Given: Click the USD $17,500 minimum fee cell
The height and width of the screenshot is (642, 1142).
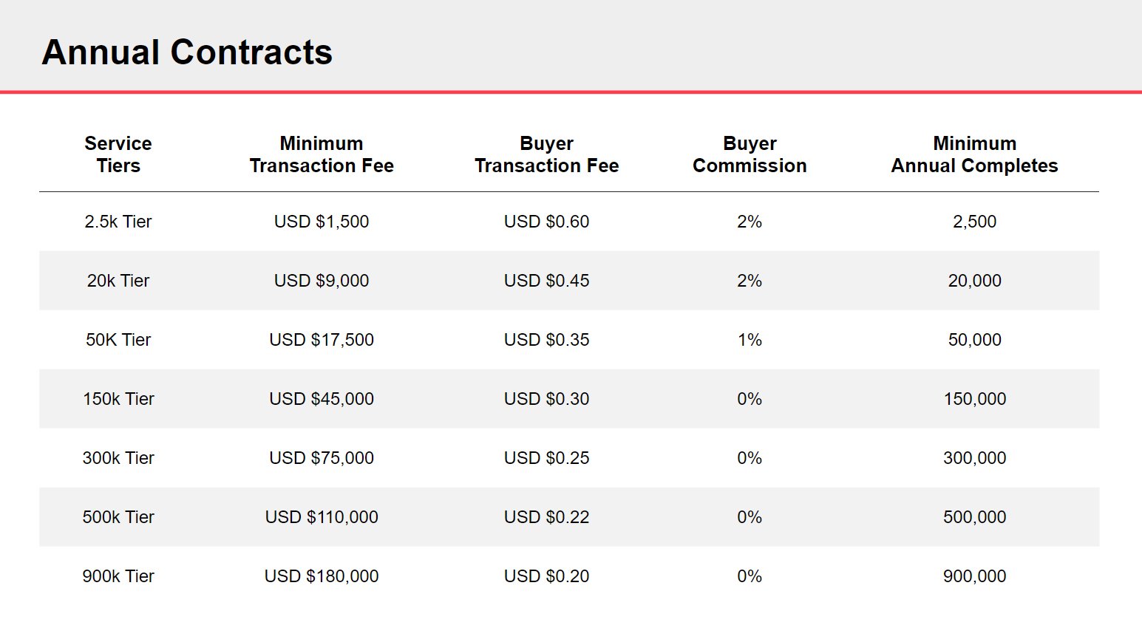Looking at the screenshot, I should click(x=322, y=340).
